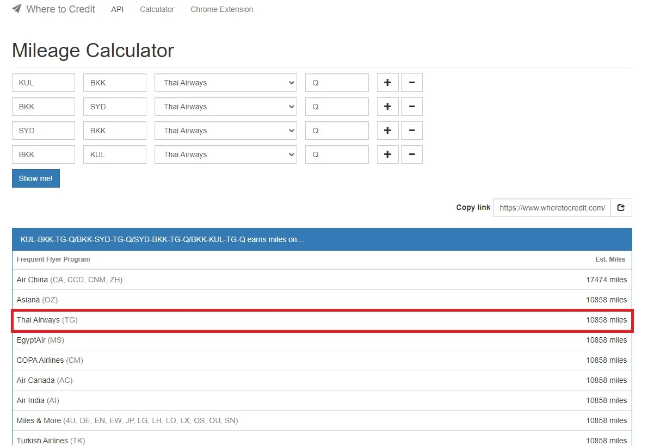Select the wheretocredit.com copy link URL field

coord(552,208)
